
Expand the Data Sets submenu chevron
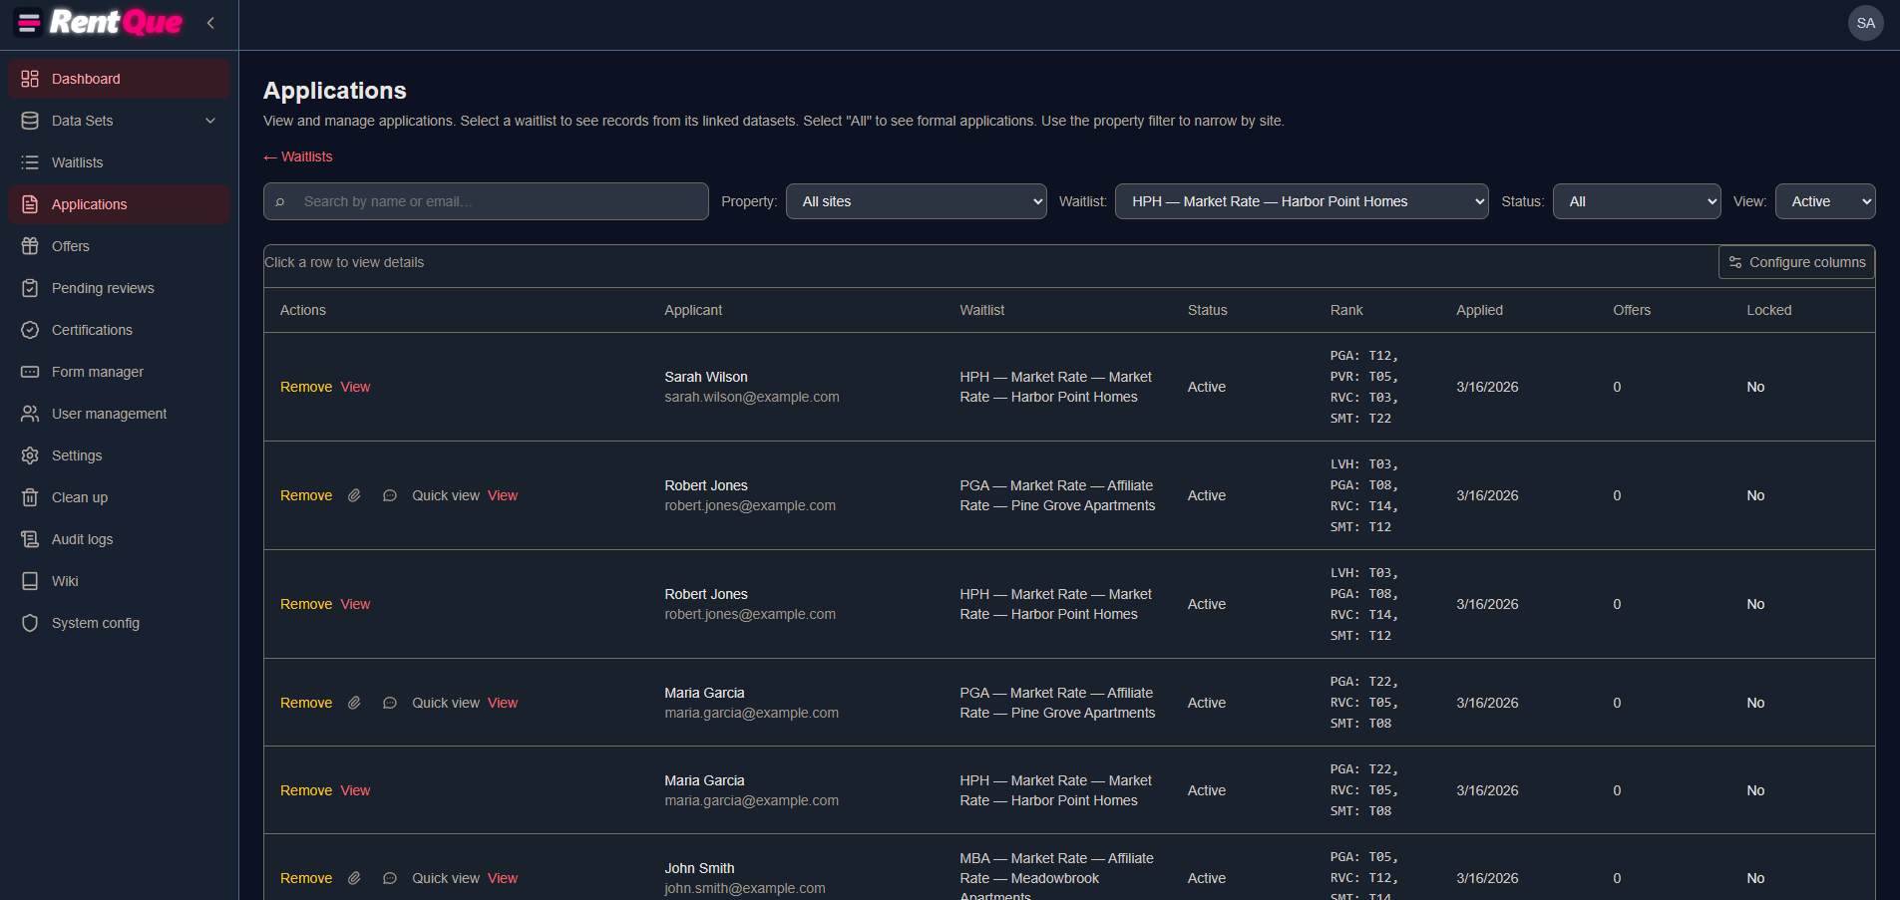coord(210,121)
